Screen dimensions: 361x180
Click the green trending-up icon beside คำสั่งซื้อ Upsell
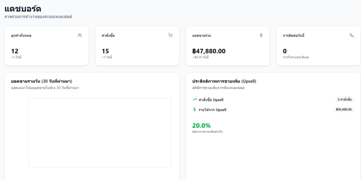(x=194, y=99)
